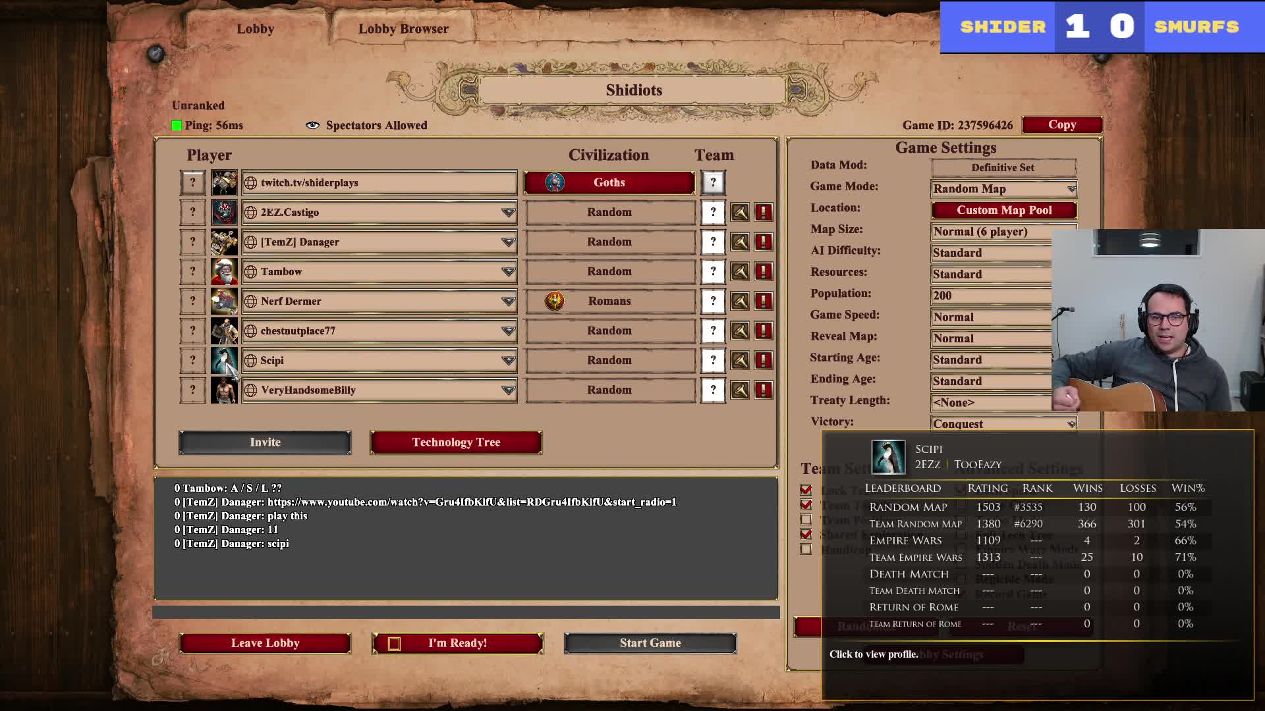Click the chat message input bar
Viewport: 1265px width, 711px height.
point(466,612)
